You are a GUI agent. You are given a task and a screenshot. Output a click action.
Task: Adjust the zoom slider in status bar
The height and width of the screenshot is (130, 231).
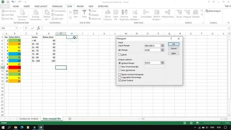(212, 123)
